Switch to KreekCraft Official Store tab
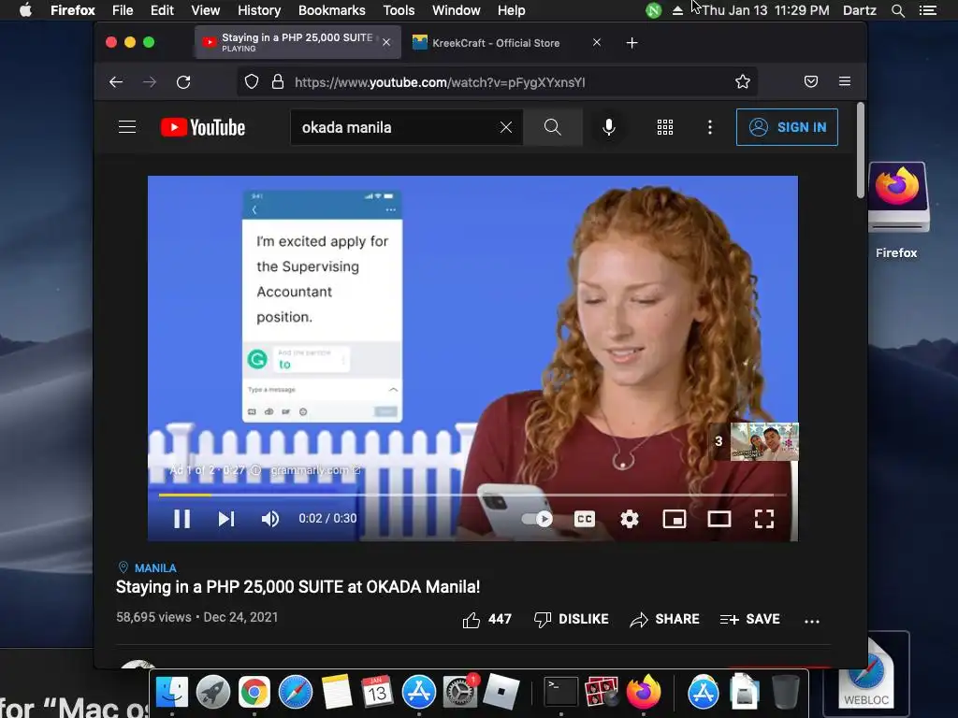 pyautogui.click(x=496, y=43)
